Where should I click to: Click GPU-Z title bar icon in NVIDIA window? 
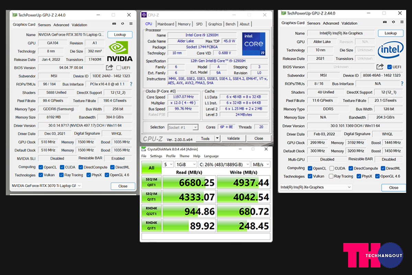pyautogui.click(x=14, y=15)
